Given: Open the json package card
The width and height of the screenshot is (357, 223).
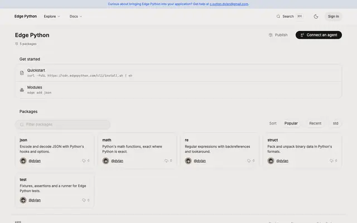Looking at the screenshot, I should (x=55, y=151).
